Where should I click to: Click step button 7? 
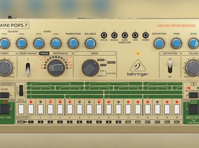click(89, 109)
